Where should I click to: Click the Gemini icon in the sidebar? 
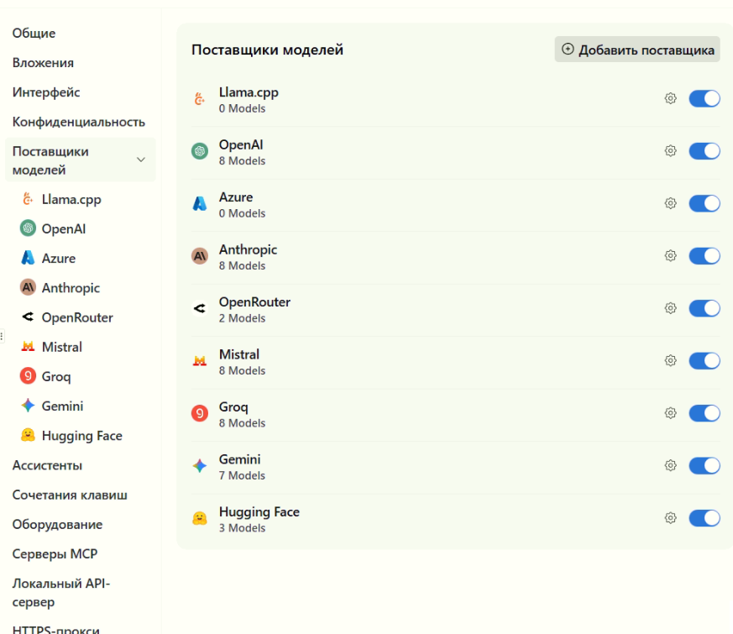click(x=28, y=406)
